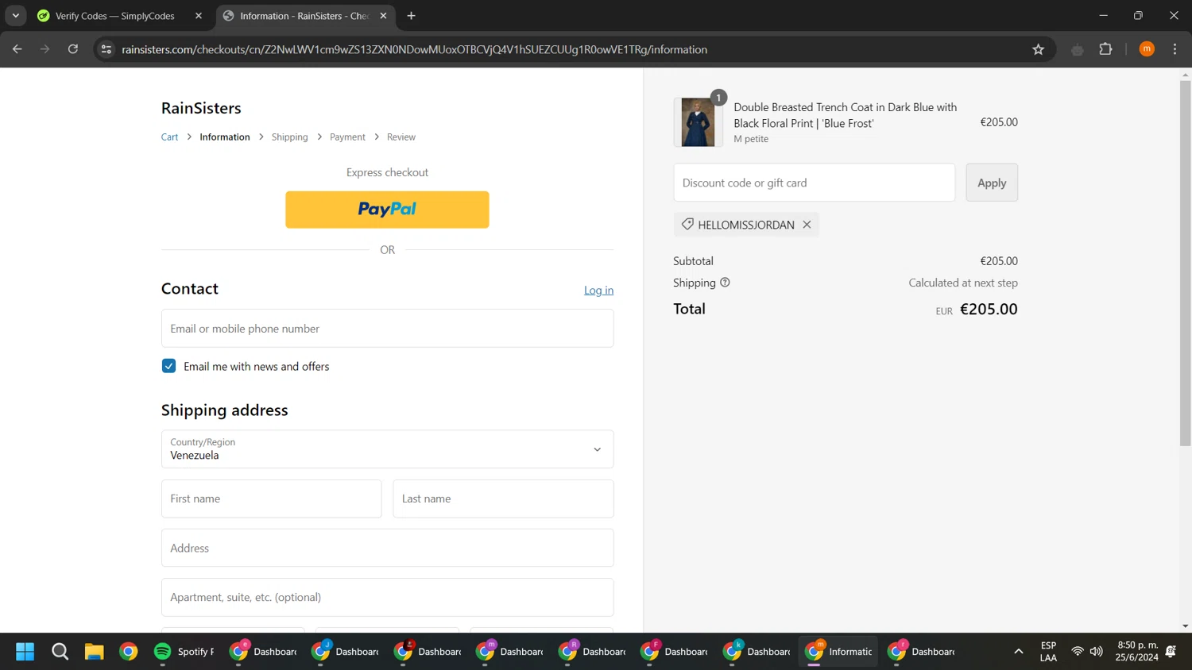
Task: Close the Information RainSisters tab
Action: tap(383, 16)
